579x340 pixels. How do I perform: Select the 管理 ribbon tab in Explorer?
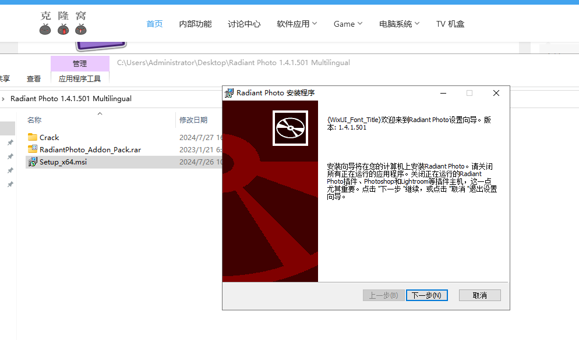(80, 64)
